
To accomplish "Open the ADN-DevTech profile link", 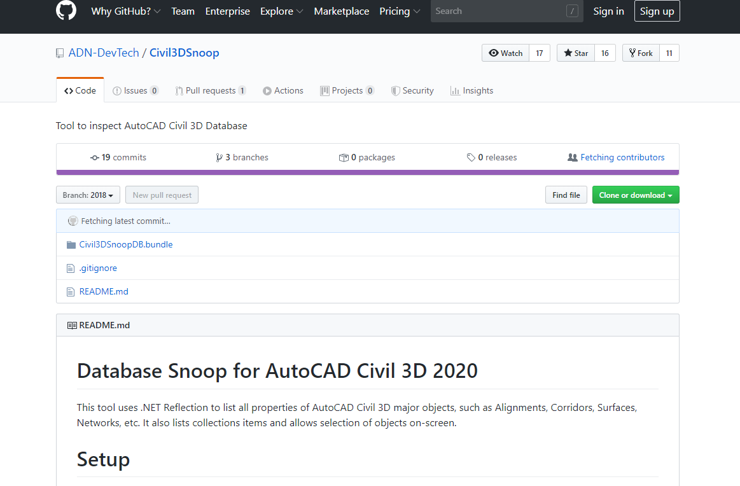I will (104, 53).
